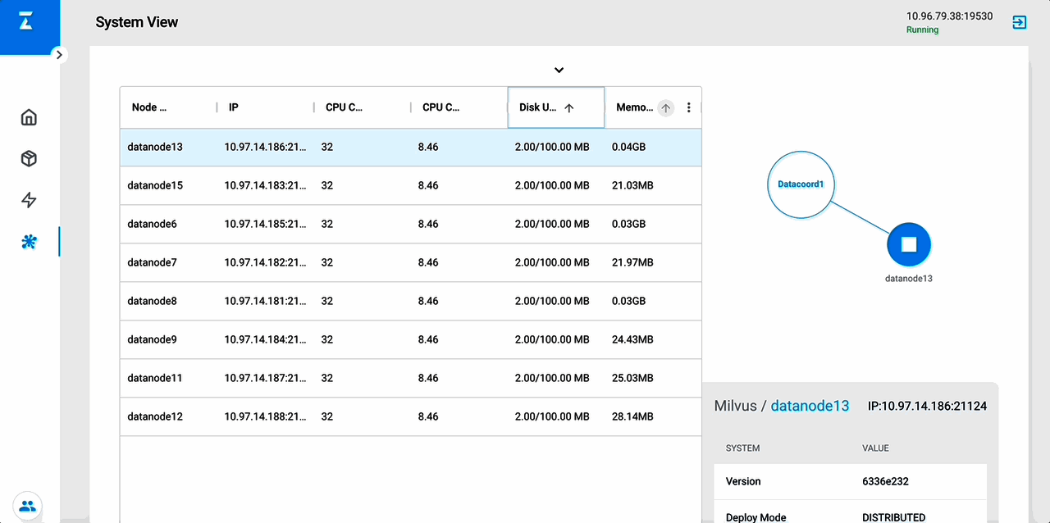Click the logout icon in header
Screen dimensions: 1050x523
(x=1019, y=22)
